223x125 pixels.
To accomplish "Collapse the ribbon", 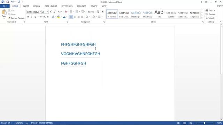I will (221, 22).
